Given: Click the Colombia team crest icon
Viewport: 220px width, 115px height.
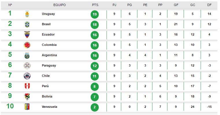Looking at the screenshot, I should (x=27, y=45).
